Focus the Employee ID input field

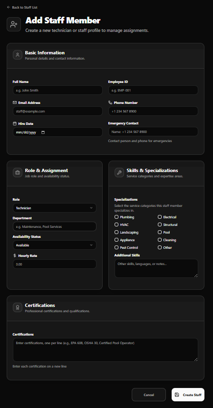coord(153,90)
